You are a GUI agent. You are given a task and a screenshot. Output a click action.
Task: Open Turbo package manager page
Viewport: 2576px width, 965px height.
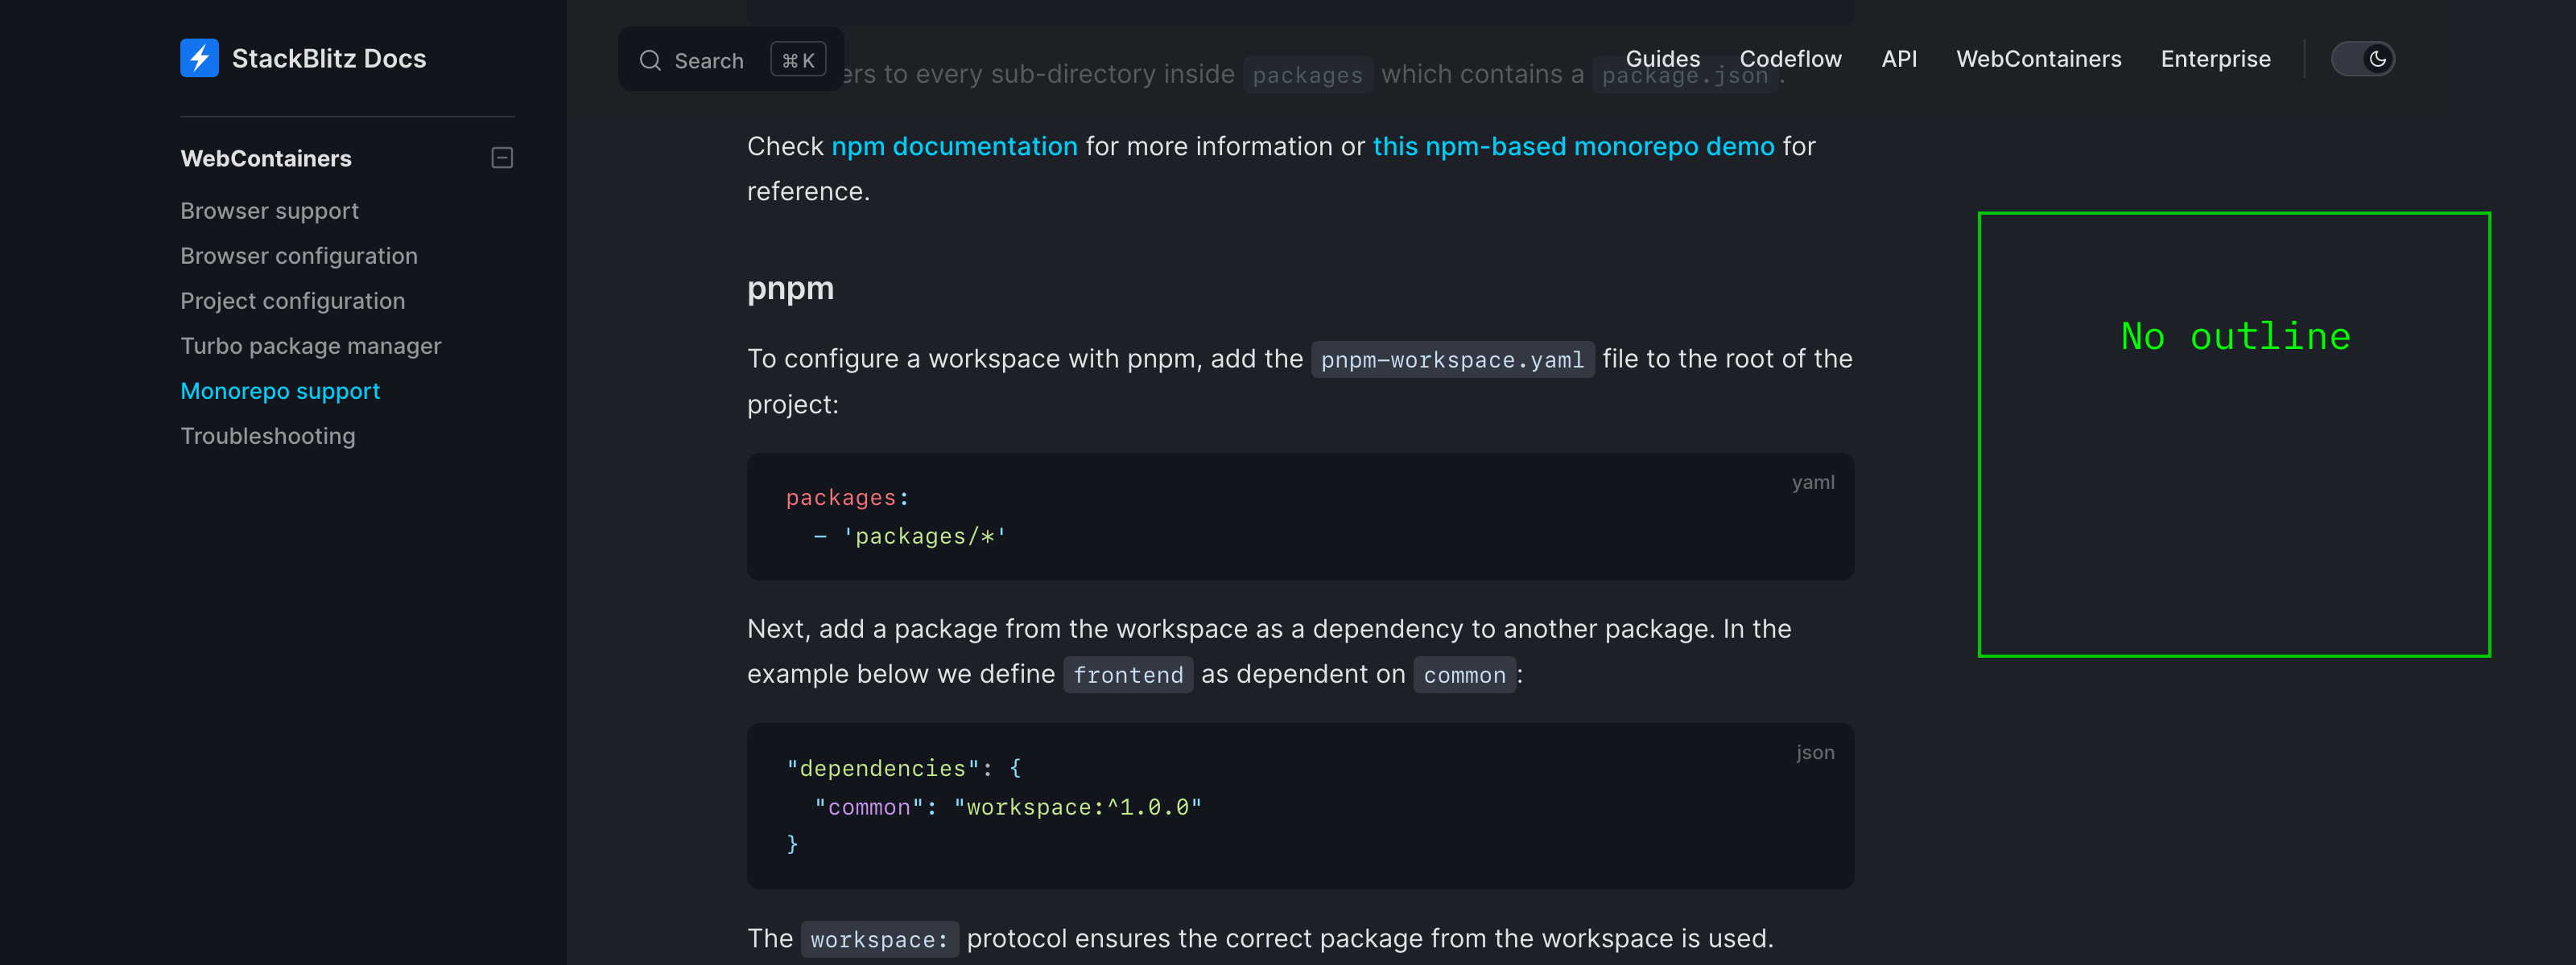click(310, 346)
